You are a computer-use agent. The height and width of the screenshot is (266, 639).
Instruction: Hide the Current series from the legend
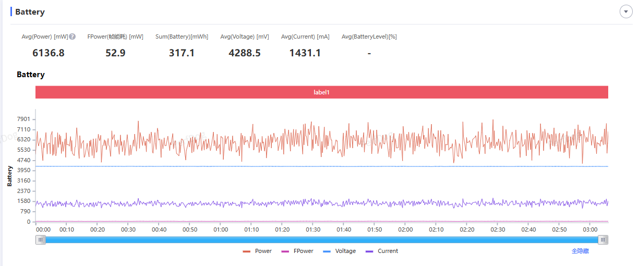[382, 251]
